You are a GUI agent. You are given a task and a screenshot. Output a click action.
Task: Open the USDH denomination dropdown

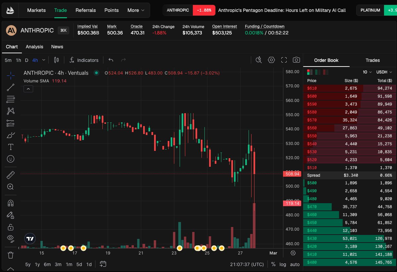pyautogui.click(x=384, y=72)
